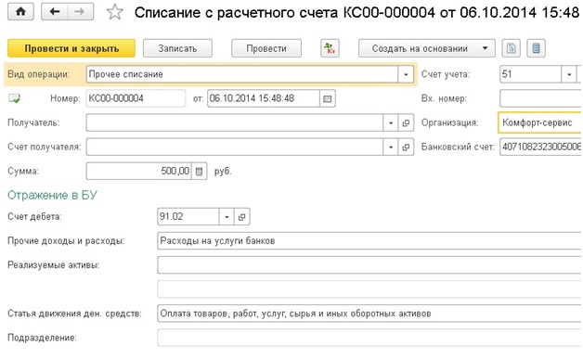Image resolution: width=583 pixels, height=359 pixels.
Task: Click the Счет учета field with 51
Action: click(531, 74)
